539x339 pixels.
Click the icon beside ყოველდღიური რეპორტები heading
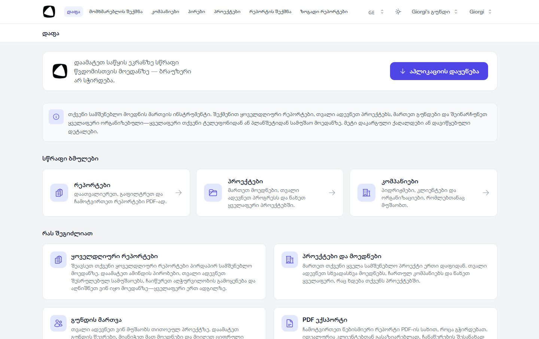pos(58,259)
